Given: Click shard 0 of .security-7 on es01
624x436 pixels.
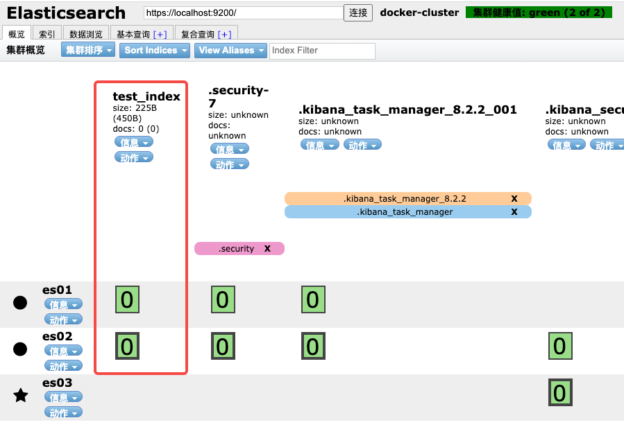Looking at the screenshot, I should click(222, 299).
